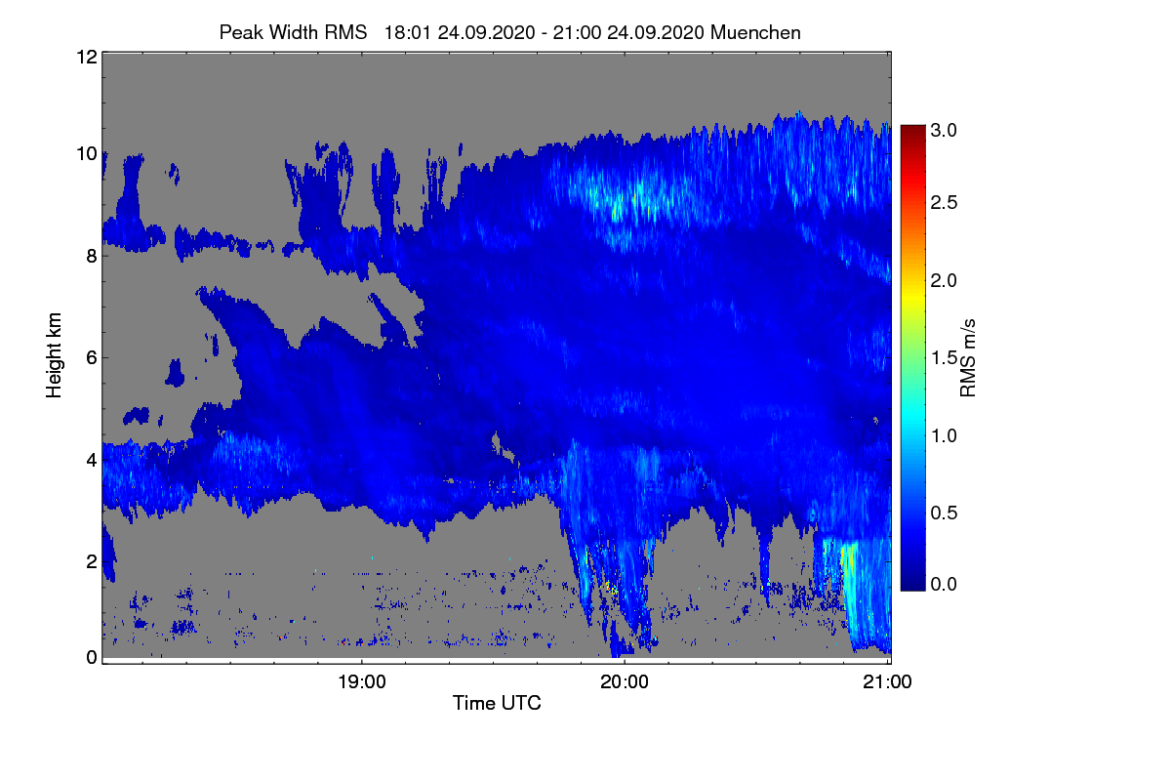Click the dark blue bottom of the colorbar

click(912, 581)
